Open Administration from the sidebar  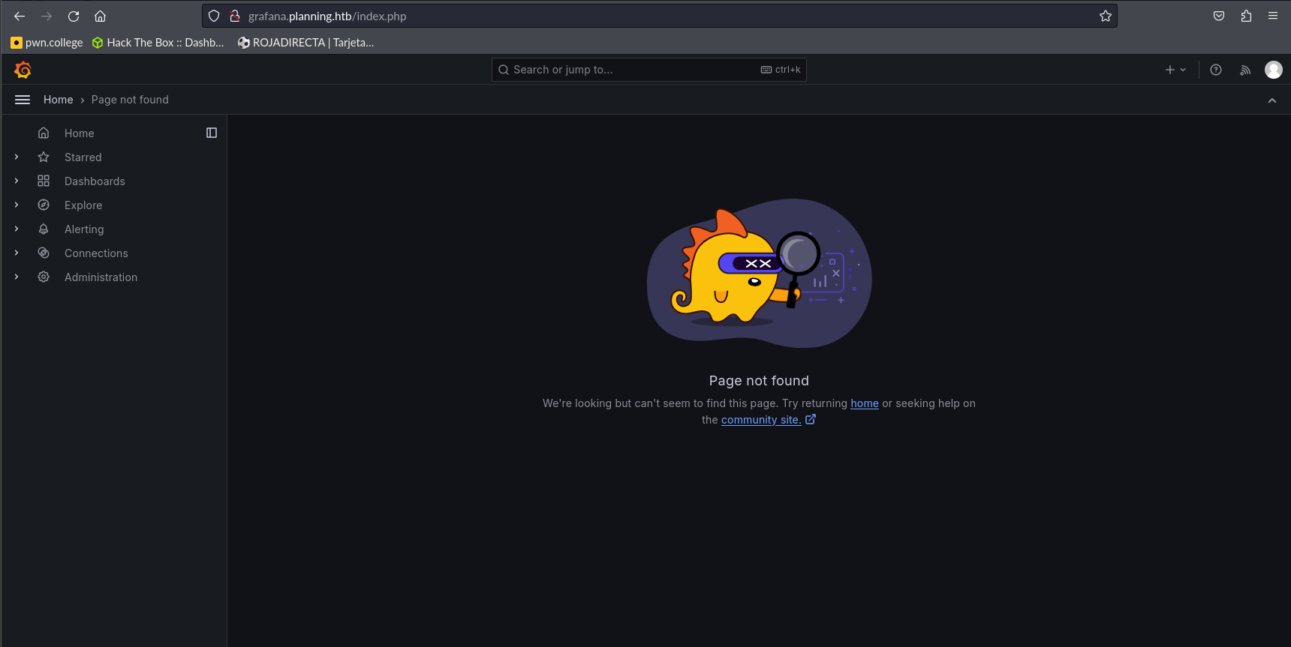[101, 277]
